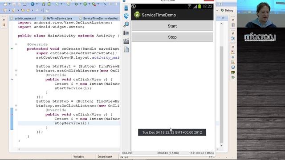Screen dimensions: 285x160
Task: Click the startService(i); code line
Action: pos(73,88)
